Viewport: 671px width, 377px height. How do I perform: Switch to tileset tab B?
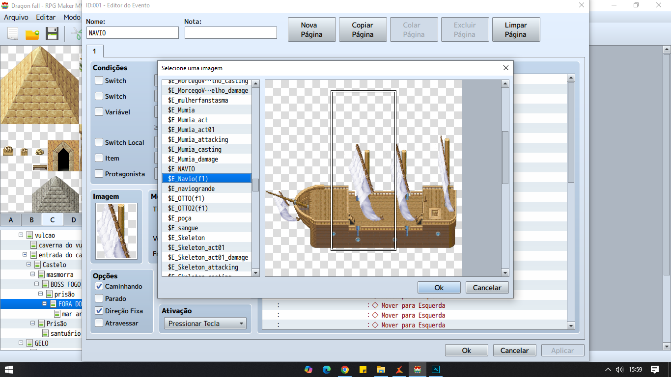point(31,219)
